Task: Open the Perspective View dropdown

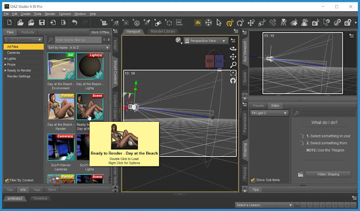Action: (x=206, y=41)
